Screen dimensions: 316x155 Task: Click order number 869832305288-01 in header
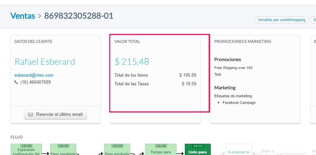79,16
